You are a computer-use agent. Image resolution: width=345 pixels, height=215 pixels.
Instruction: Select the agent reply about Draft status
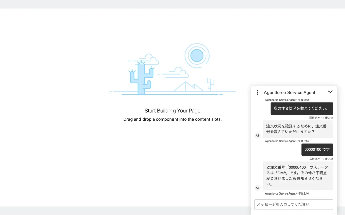pos(298,176)
